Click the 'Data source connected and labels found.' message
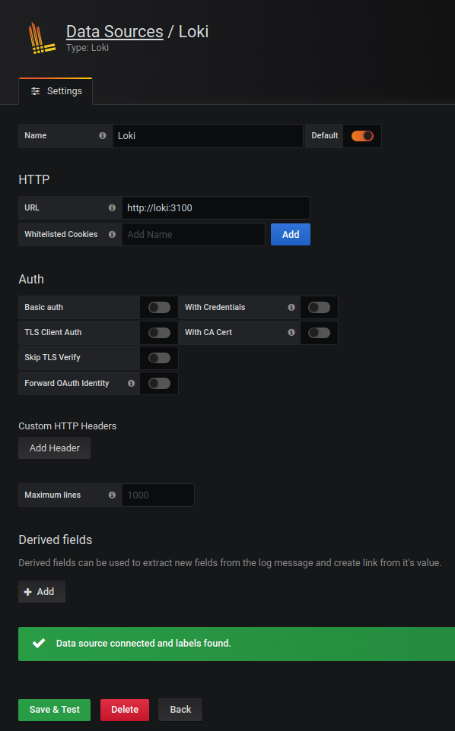The width and height of the screenshot is (455, 731). (x=144, y=644)
